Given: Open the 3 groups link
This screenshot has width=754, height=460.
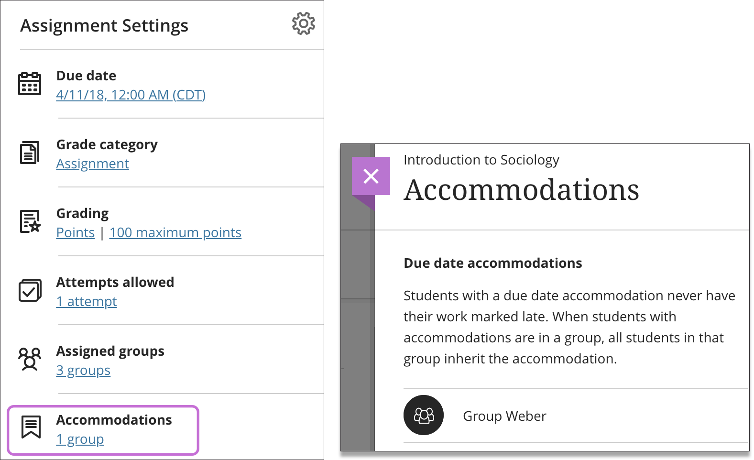Looking at the screenshot, I should tap(83, 370).
